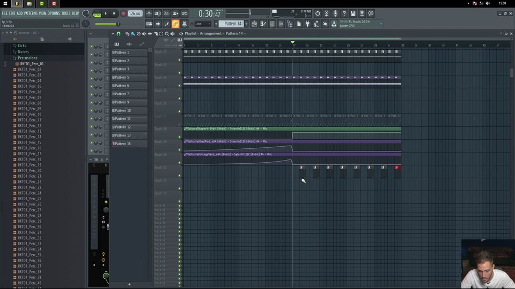Click the Play transport button
This screenshot has width=515, height=289.
[x=106, y=14]
